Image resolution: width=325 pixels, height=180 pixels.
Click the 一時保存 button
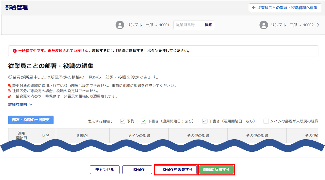(x=137, y=170)
